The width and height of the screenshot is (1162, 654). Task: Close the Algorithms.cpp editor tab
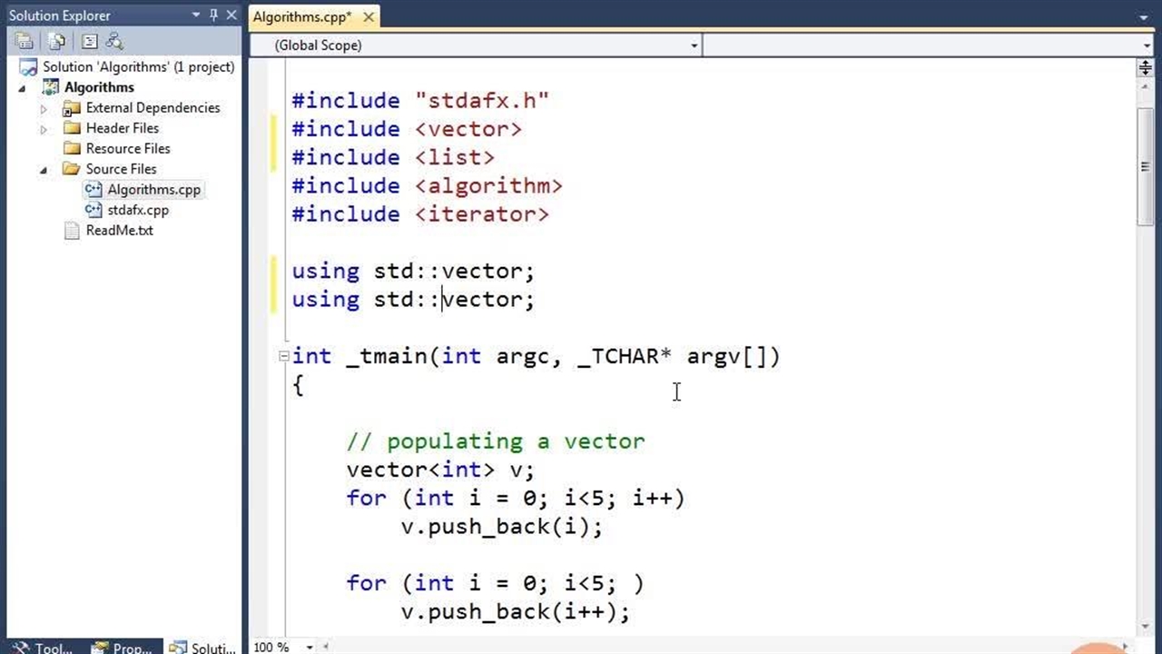369,17
